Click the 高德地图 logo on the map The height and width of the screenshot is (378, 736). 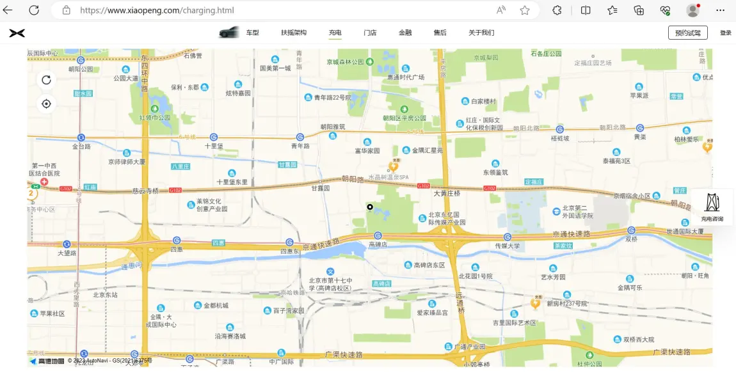(x=47, y=361)
